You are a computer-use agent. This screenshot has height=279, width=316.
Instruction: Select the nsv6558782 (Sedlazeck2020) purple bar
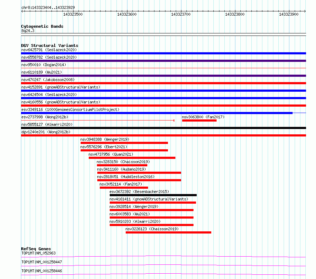pos(163,61)
